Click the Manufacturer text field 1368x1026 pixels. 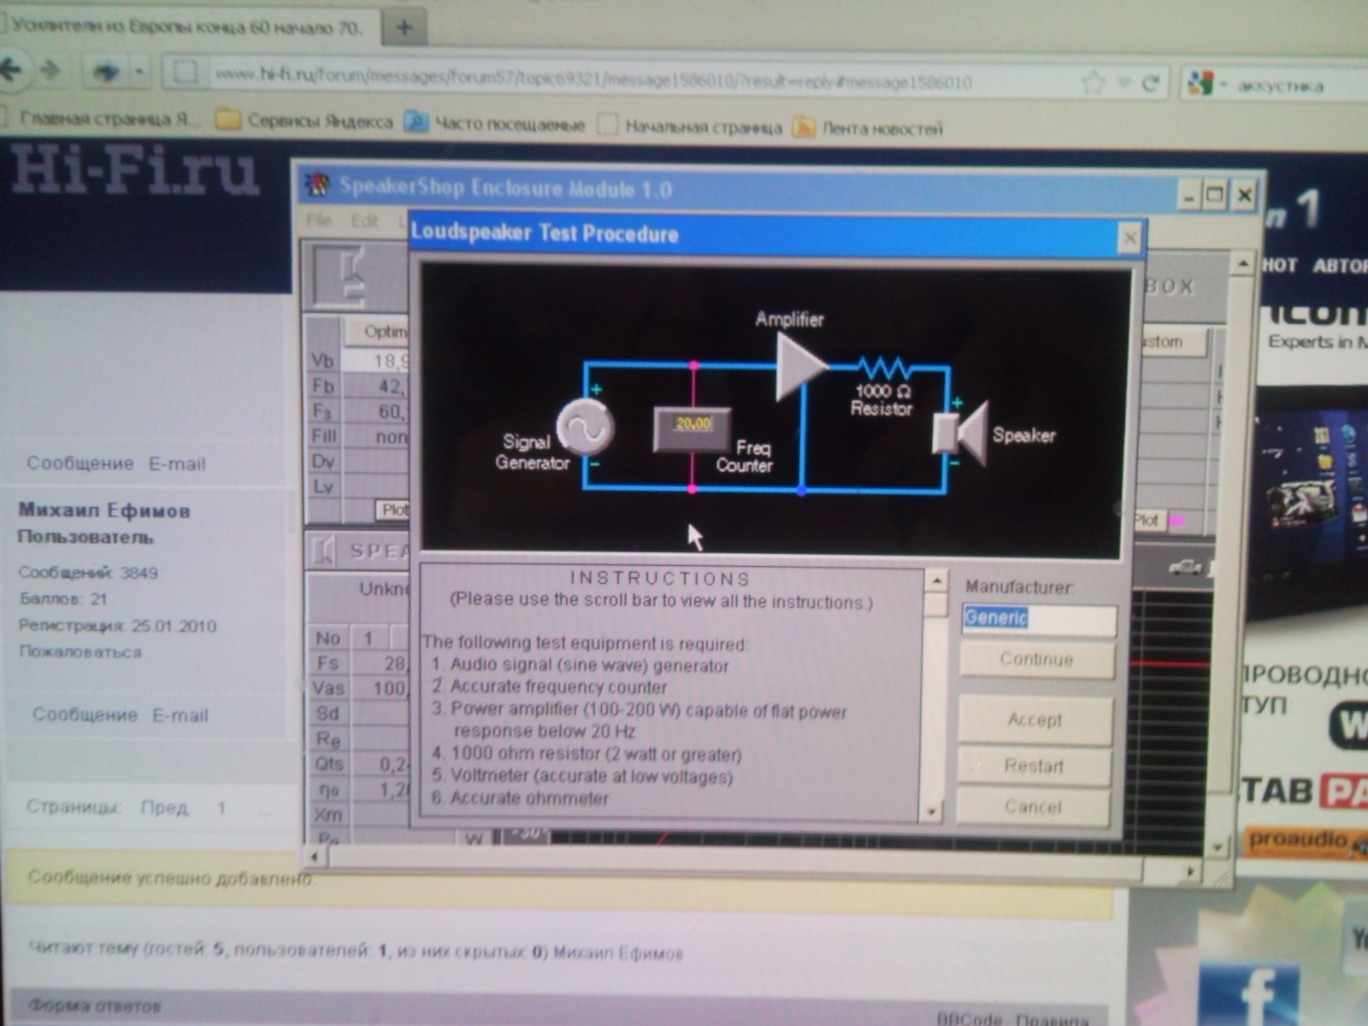(1038, 618)
